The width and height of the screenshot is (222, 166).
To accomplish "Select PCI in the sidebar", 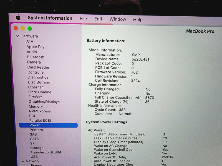I will [x=32, y=116].
